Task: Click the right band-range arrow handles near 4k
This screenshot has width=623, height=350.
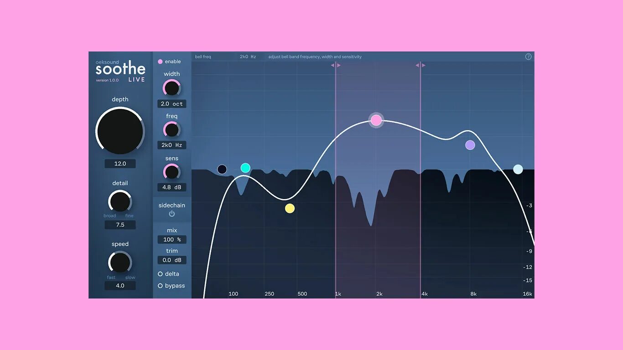Action: click(x=421, y=65)
